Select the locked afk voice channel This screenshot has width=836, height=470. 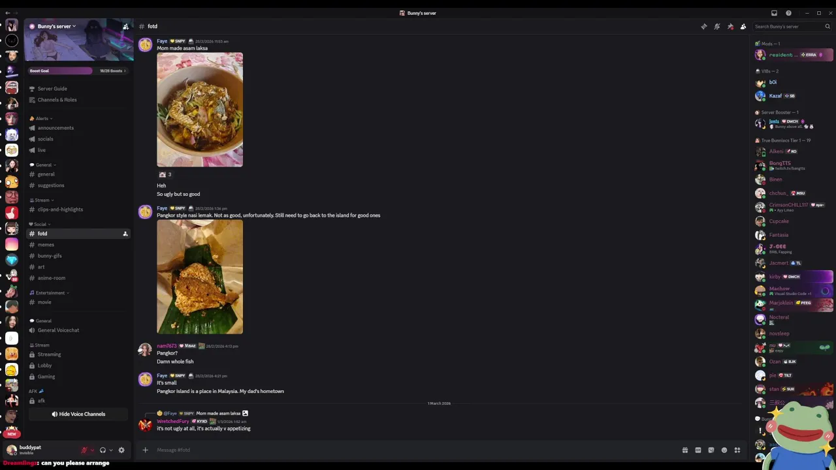click(41, 401)
